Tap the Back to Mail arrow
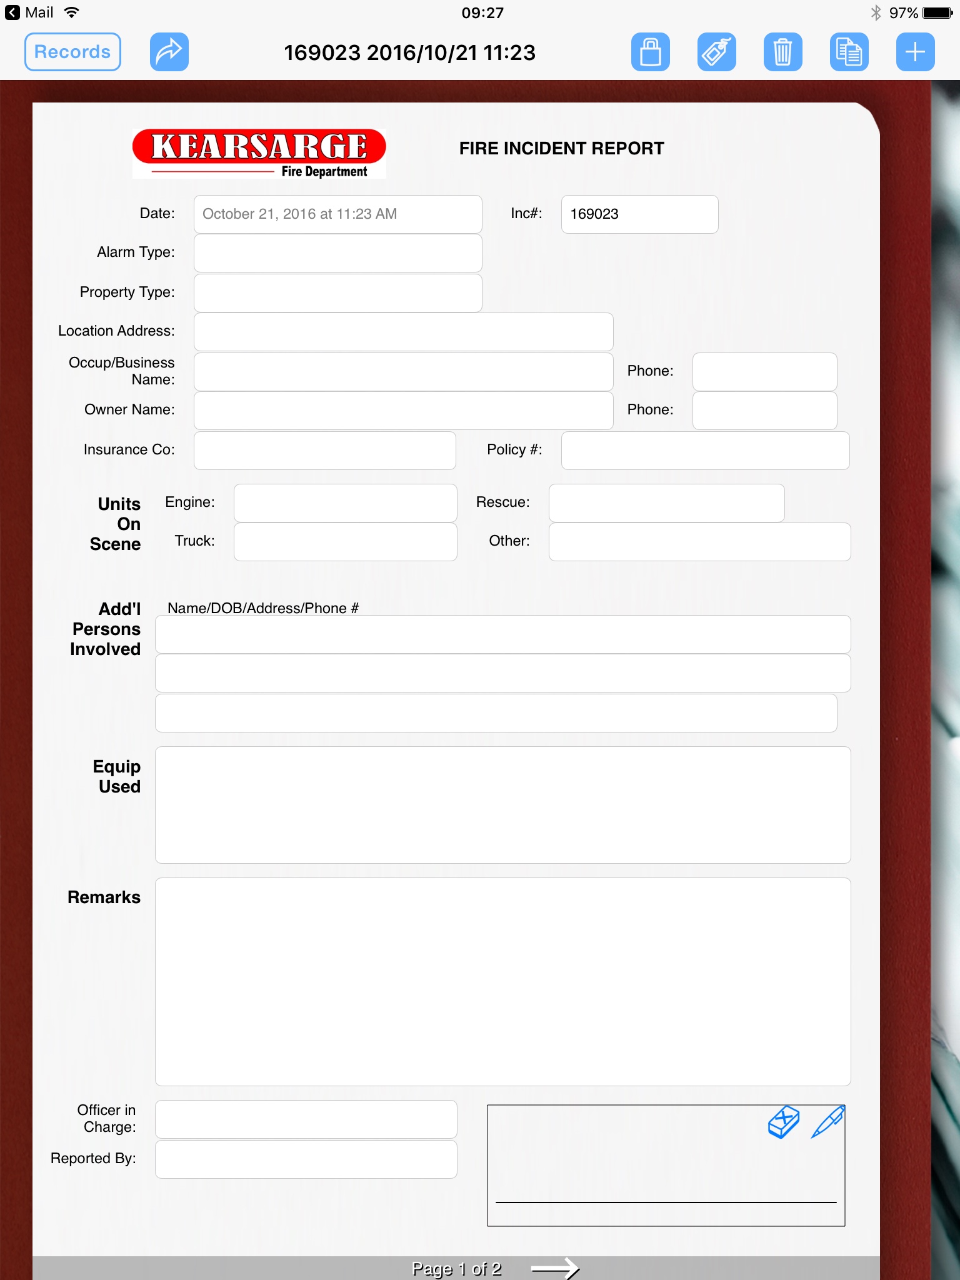The height and width of the screenshot is (1280, 960). click(x=12, y=12)
